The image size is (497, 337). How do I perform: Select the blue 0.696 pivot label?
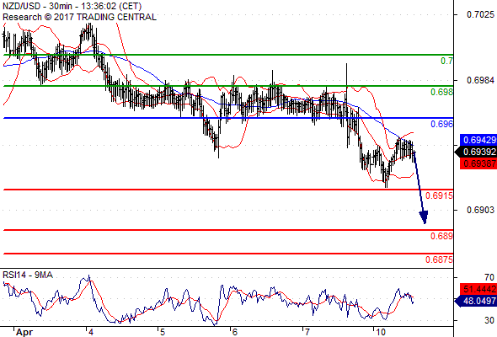coord(442,124)
